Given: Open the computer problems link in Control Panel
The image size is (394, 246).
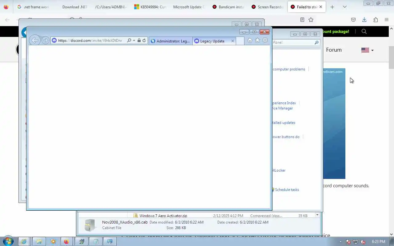Looking at the screenshot, I should coord(289,69).
